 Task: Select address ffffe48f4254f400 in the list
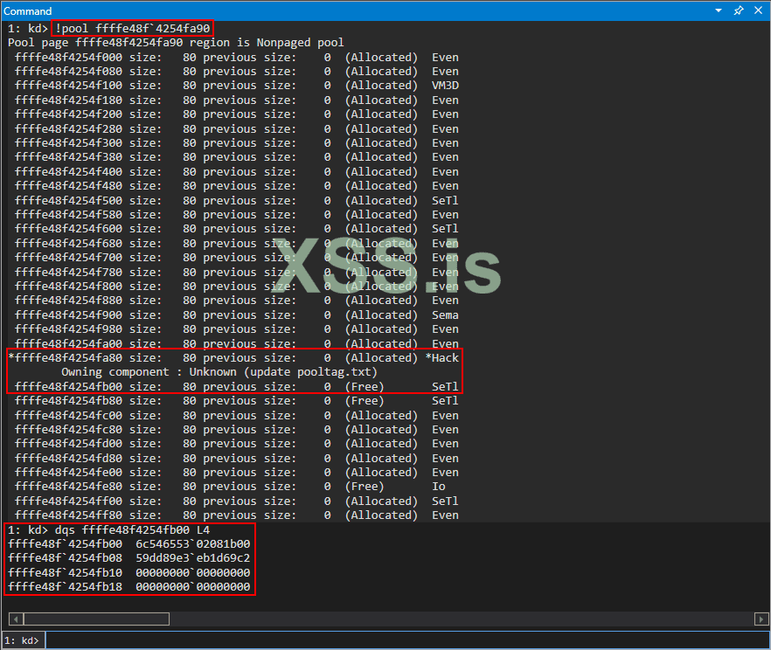pos(68,172)
